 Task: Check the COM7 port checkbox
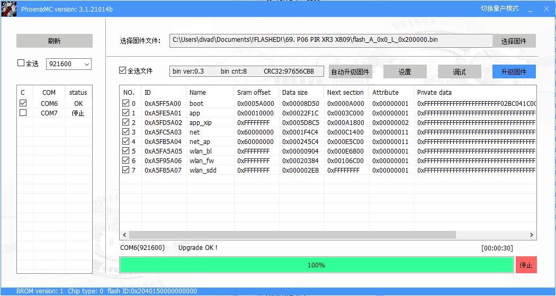[23, 113]
